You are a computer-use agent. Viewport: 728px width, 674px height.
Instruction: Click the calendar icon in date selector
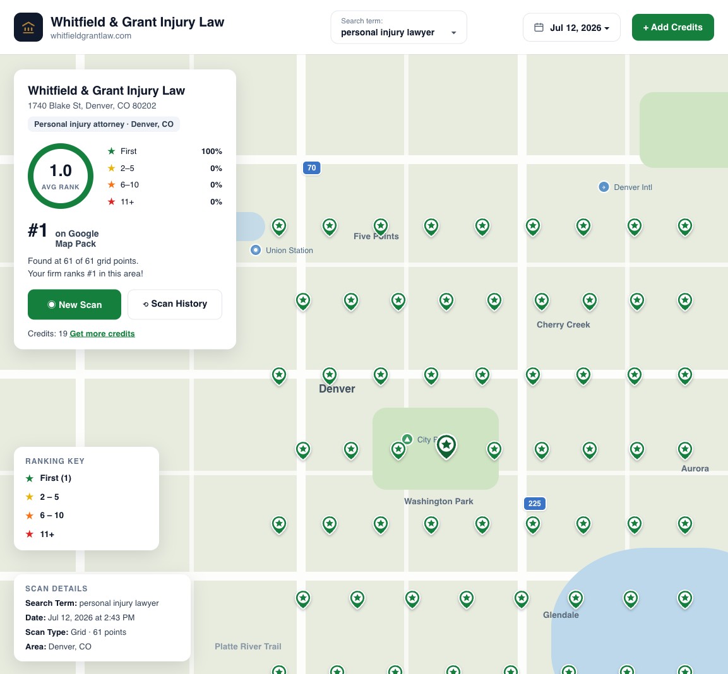tap(539, 27)
